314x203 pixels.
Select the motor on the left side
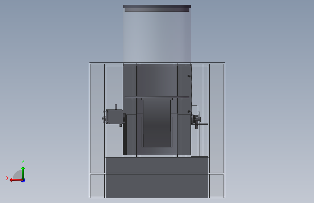(x=114, y=117)
